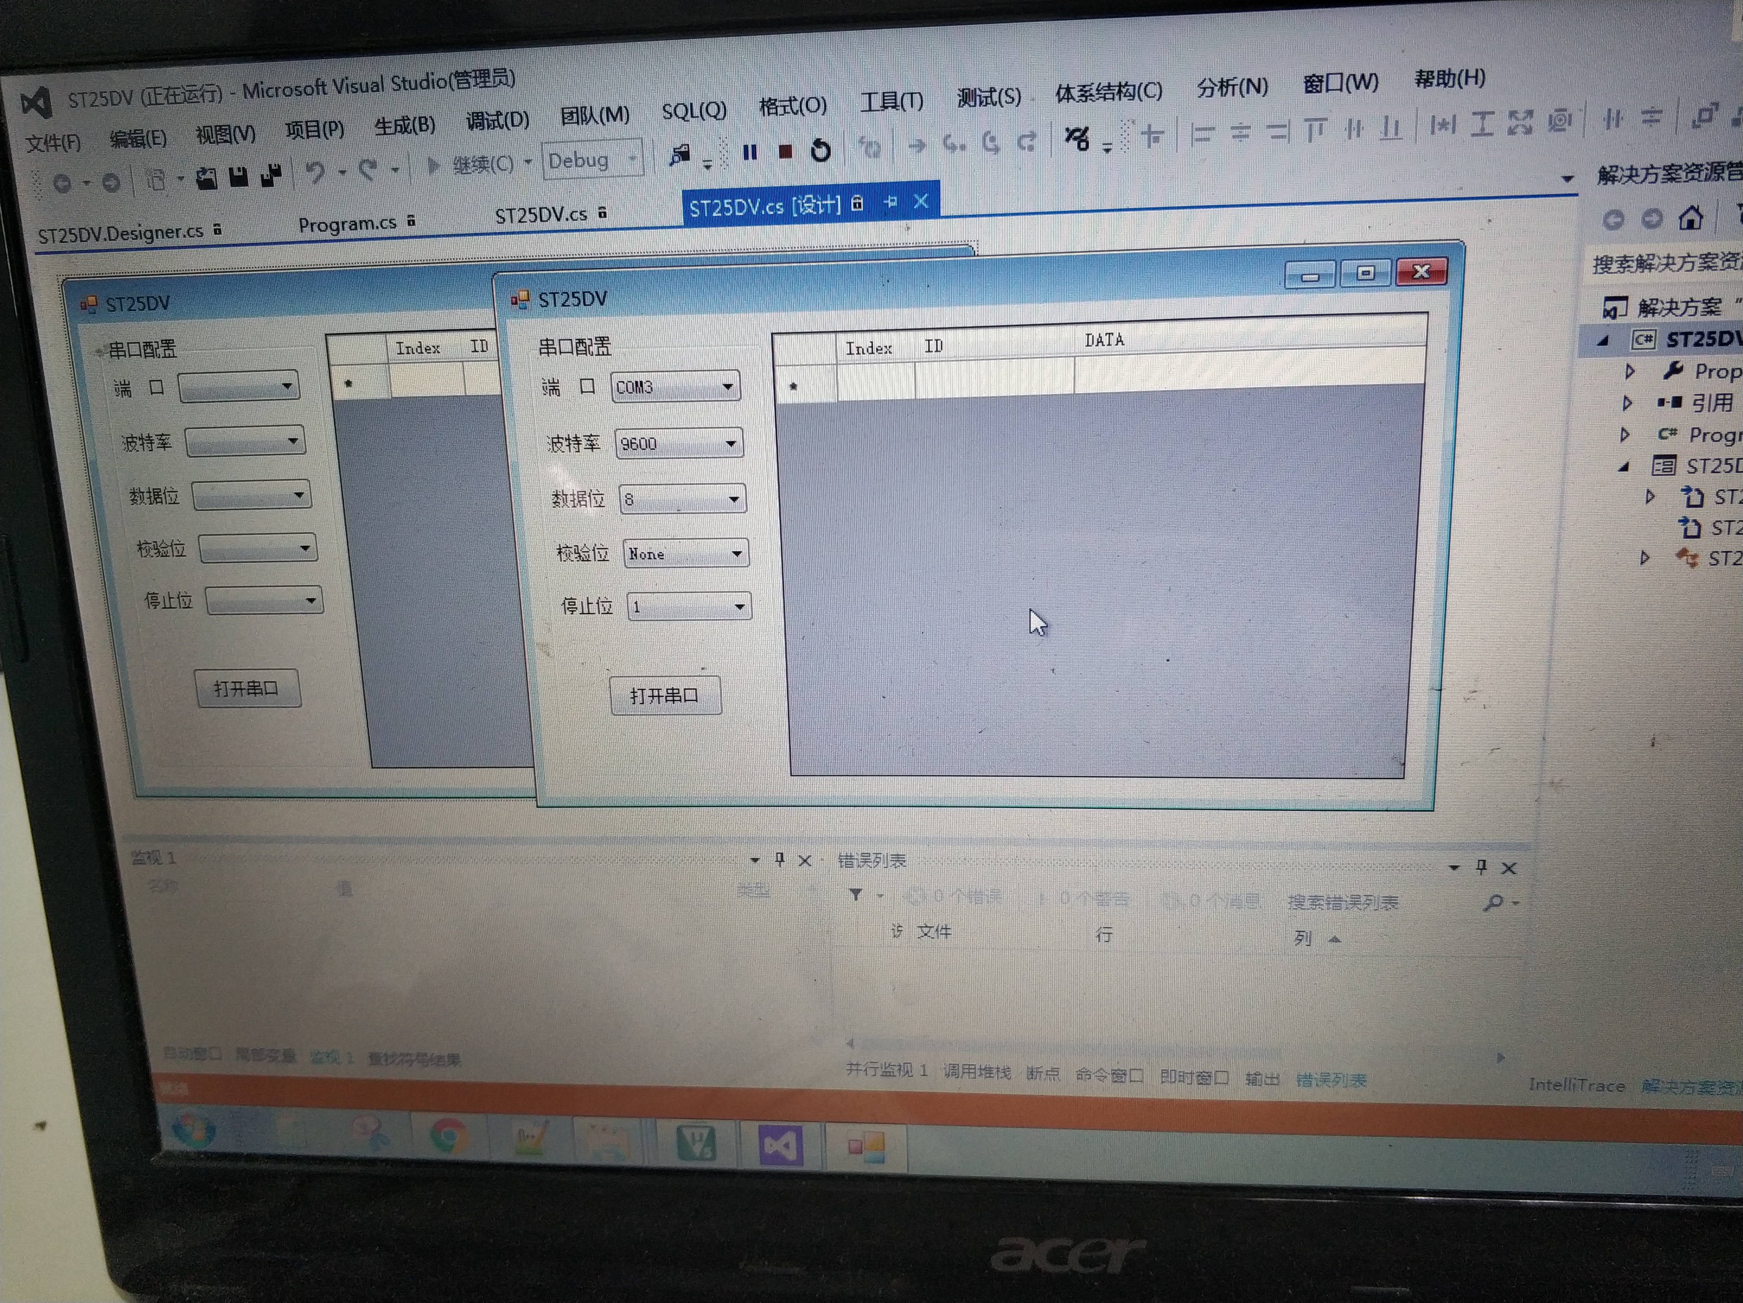The width and height of the screenshot is (1743, 1303).
Task: Close the error list panel
Action: [x=1509, y=868]
